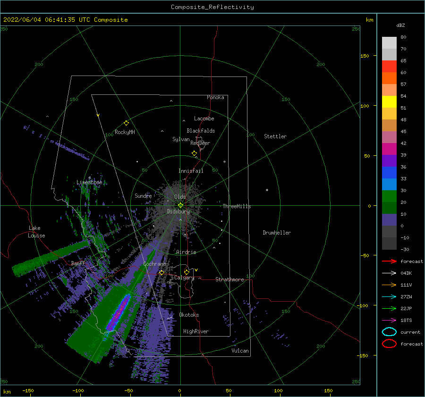Click the Innisfail town label

tap(191, 171)
